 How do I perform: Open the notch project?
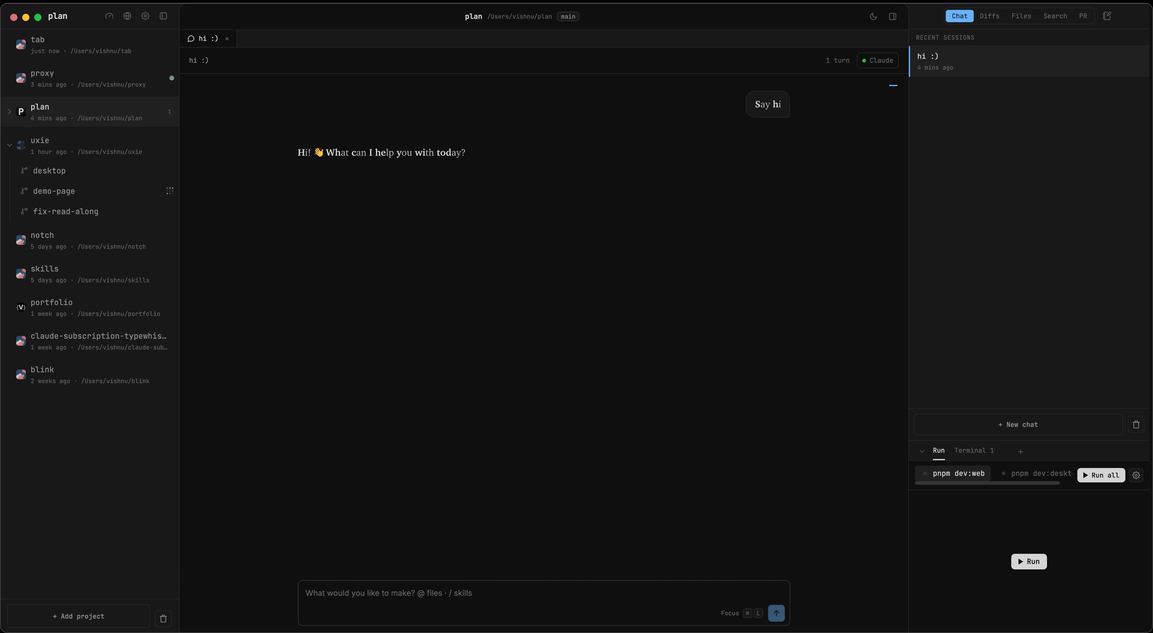pyautogui.click(x=89, y=240)
